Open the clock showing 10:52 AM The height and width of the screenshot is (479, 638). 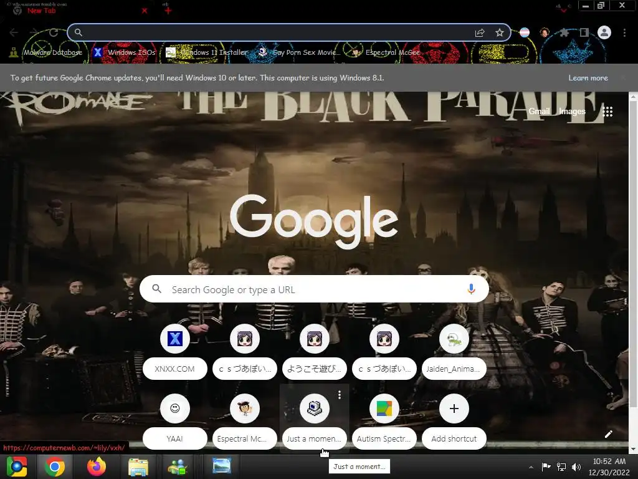pos(609,467)
